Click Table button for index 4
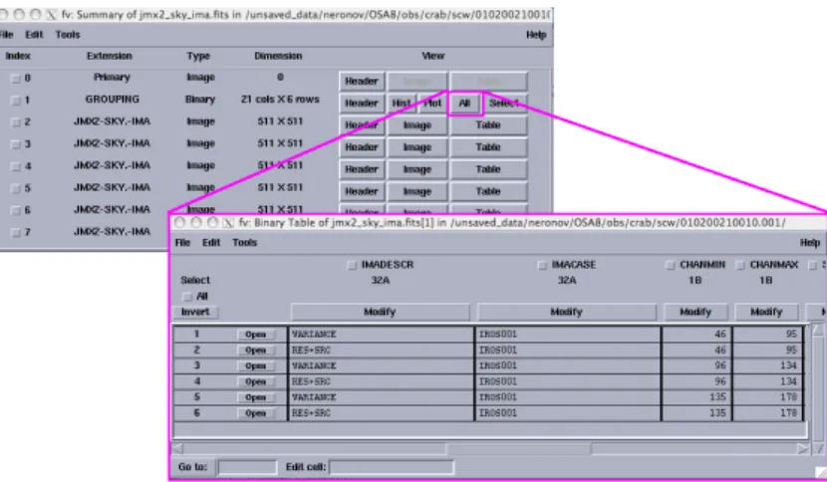This screenshot has height=482, width=827. coord(488,170)
